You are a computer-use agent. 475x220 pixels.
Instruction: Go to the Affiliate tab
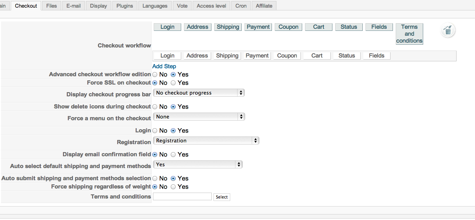264,6
